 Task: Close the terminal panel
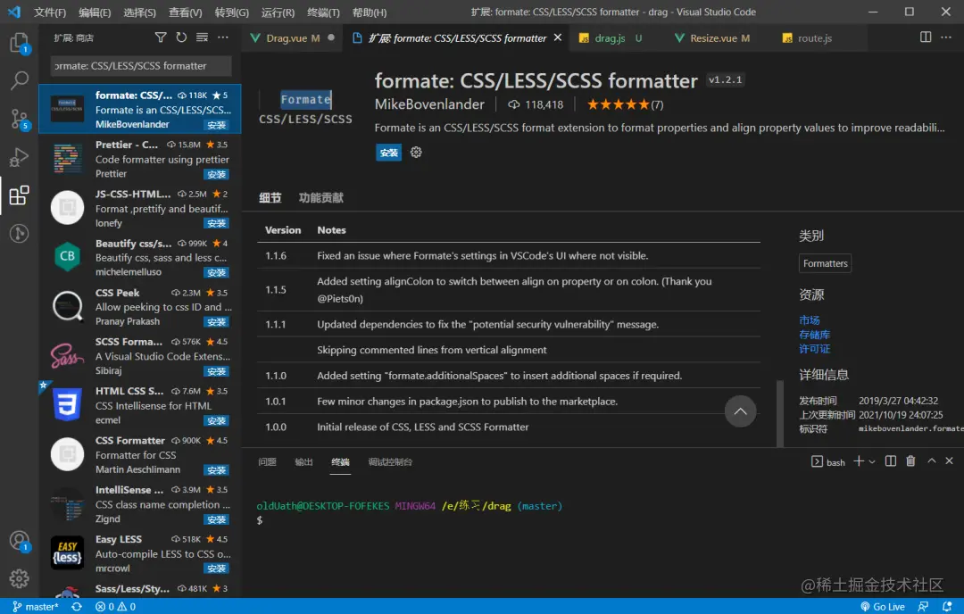[x=949, y=461]
